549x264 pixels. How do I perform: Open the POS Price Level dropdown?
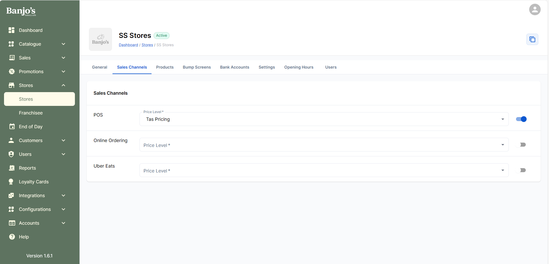pos(324,119)
